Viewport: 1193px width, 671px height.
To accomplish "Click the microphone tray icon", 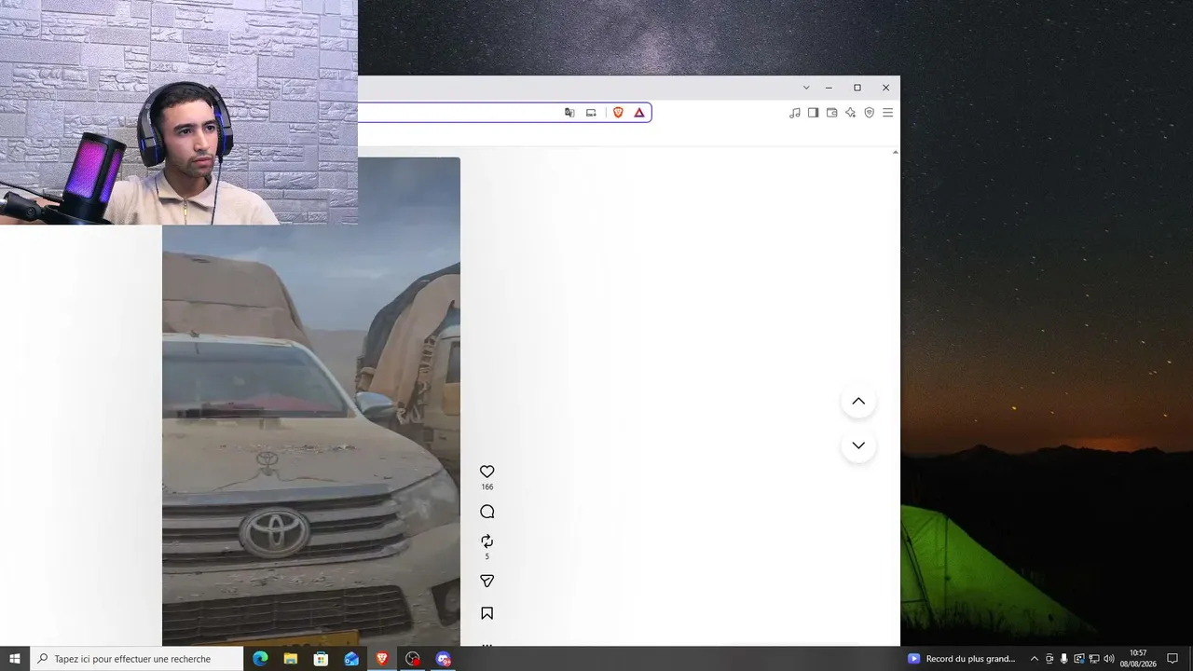I will click(x=1064, y=659).
